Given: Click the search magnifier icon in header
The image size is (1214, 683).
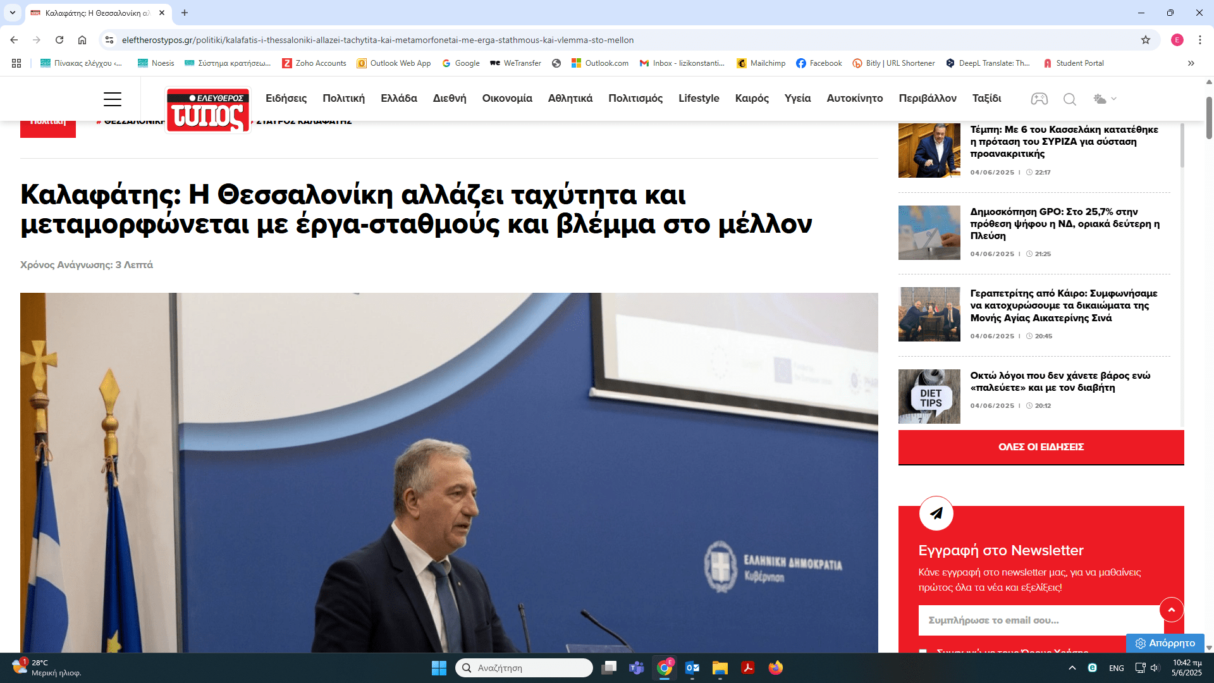Looking at the screenshot, I should pos(1069,99).
